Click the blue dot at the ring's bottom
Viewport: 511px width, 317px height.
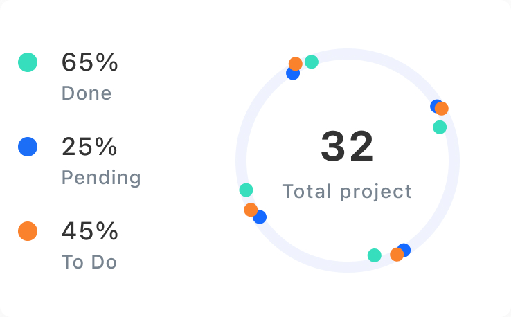point(405,249)
